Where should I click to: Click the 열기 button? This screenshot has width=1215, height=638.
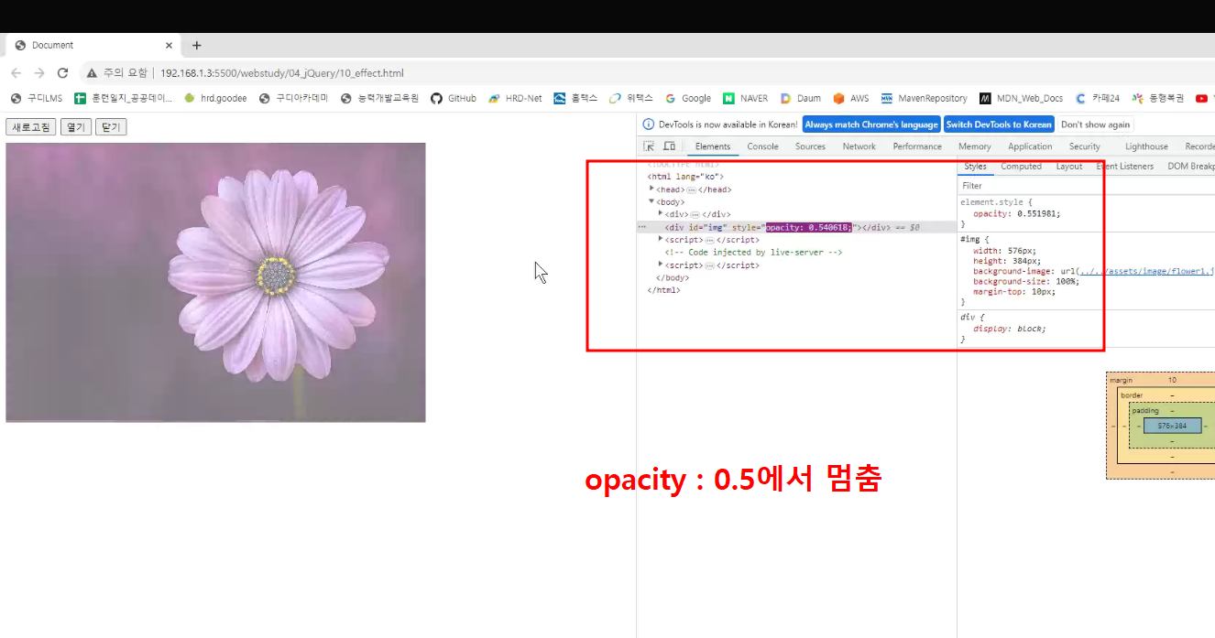(x=75, y=127)
